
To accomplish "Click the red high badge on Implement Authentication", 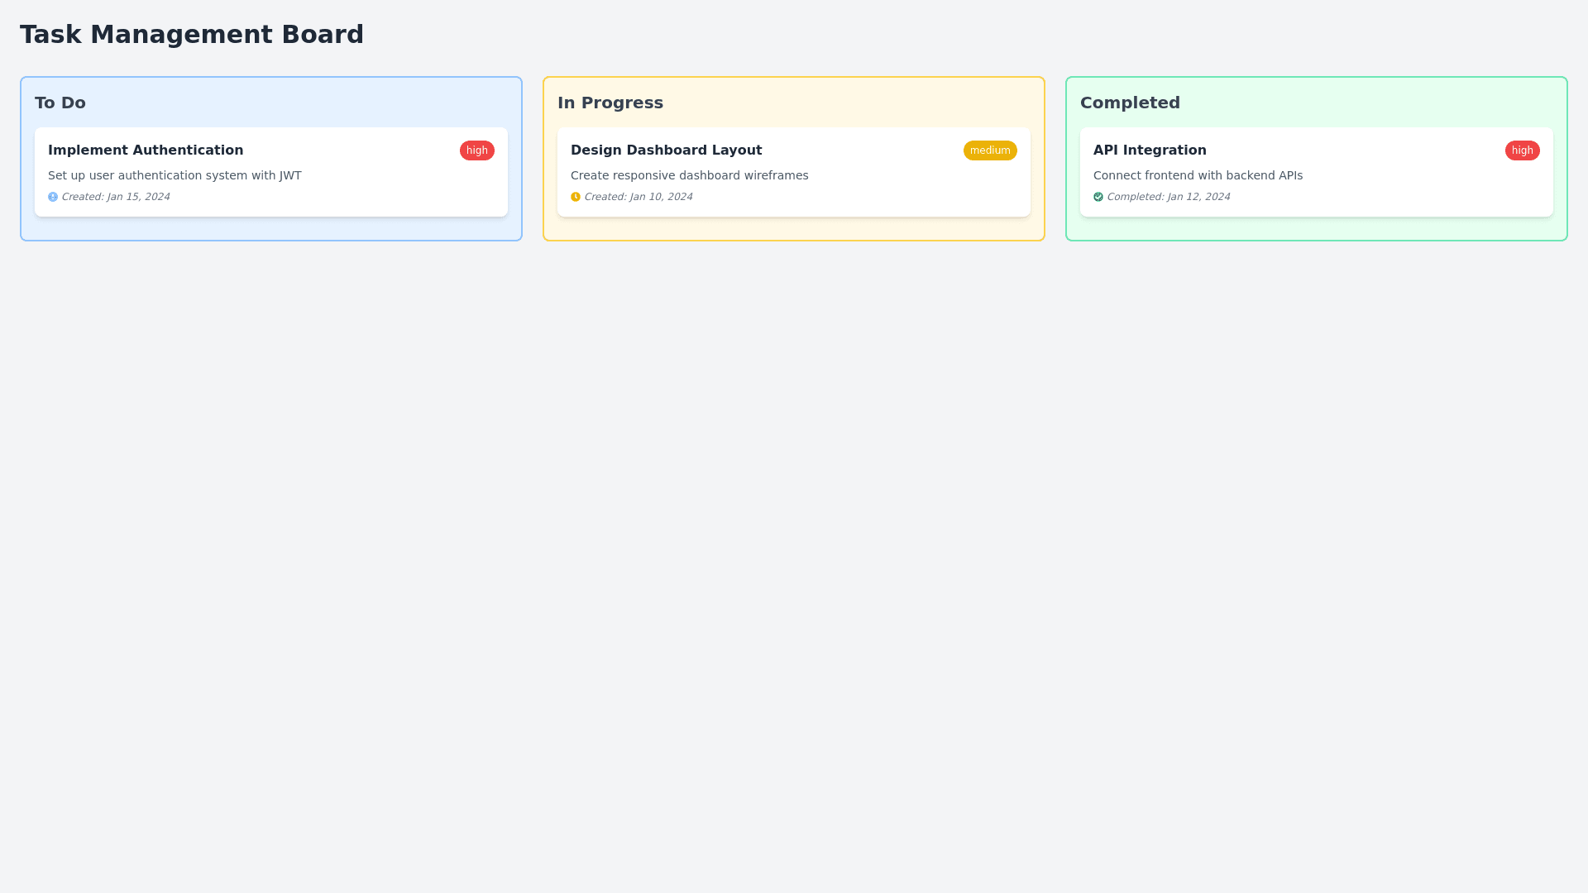I will pos(476,150).
